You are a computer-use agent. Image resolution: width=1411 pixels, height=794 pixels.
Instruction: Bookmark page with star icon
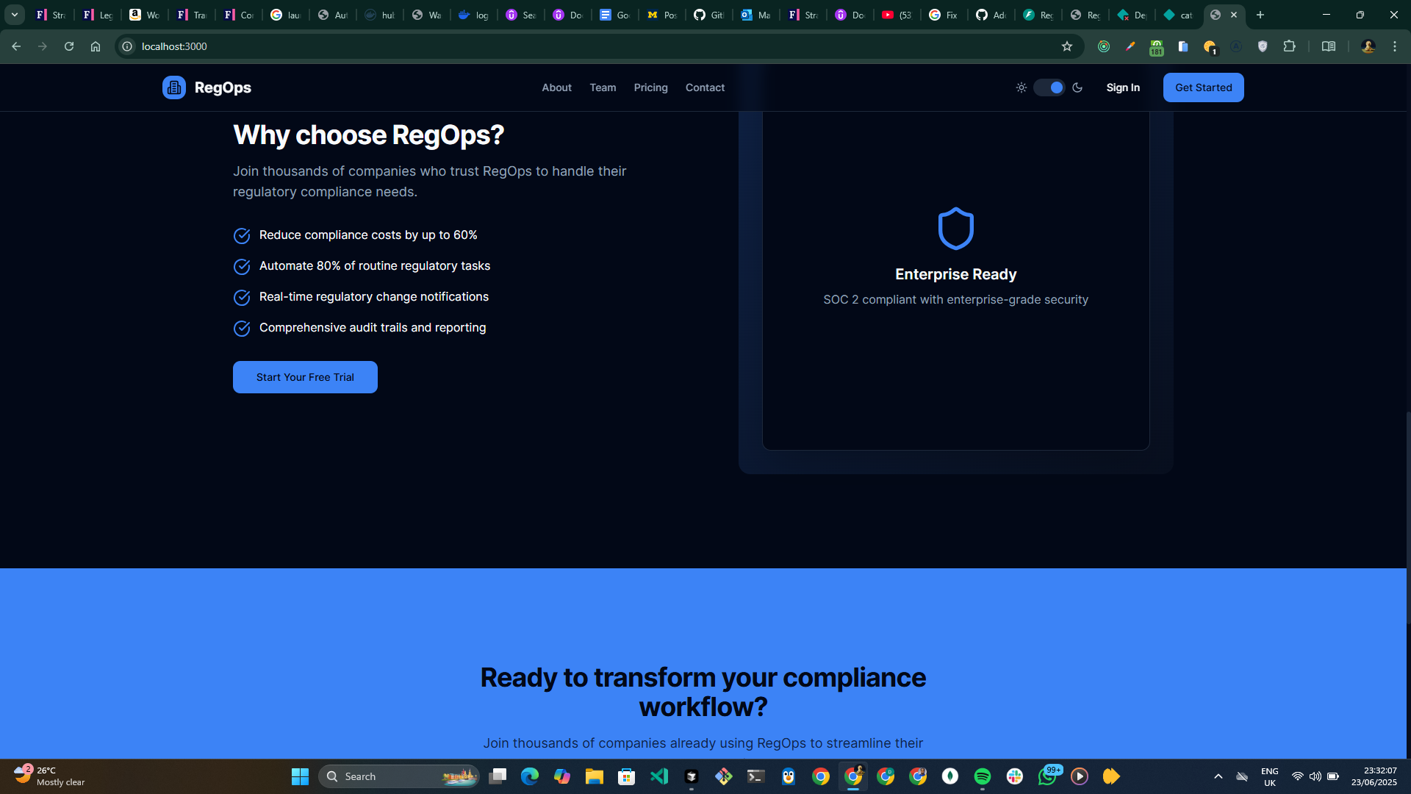tap(1067, 46)
